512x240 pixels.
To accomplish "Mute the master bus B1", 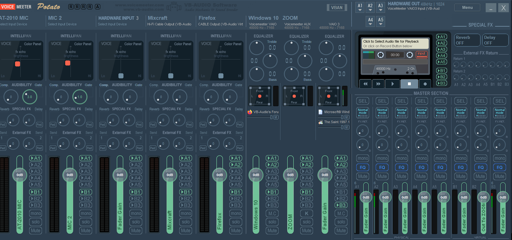I will 461,176.
